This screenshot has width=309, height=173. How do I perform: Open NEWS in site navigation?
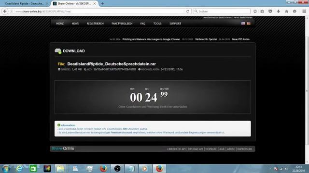point(75,24)
